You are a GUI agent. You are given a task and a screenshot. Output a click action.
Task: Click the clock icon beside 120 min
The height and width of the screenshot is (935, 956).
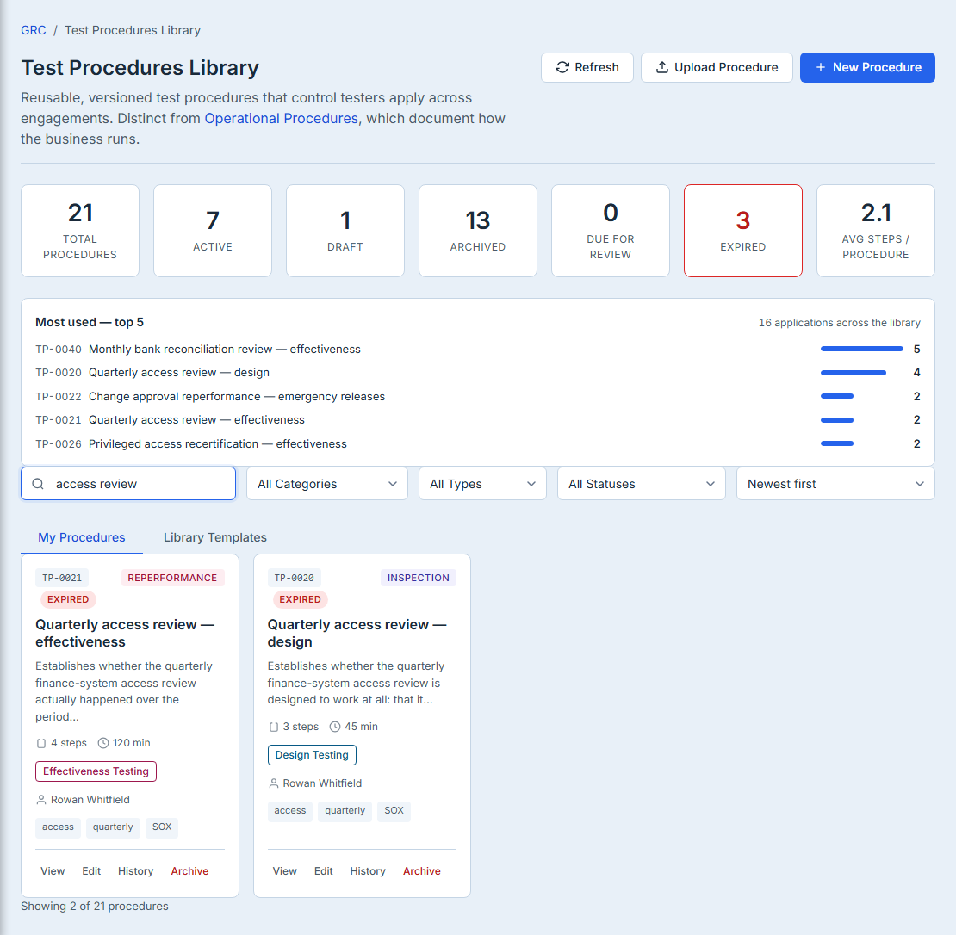pyautogui.click(x=103, y=743)
